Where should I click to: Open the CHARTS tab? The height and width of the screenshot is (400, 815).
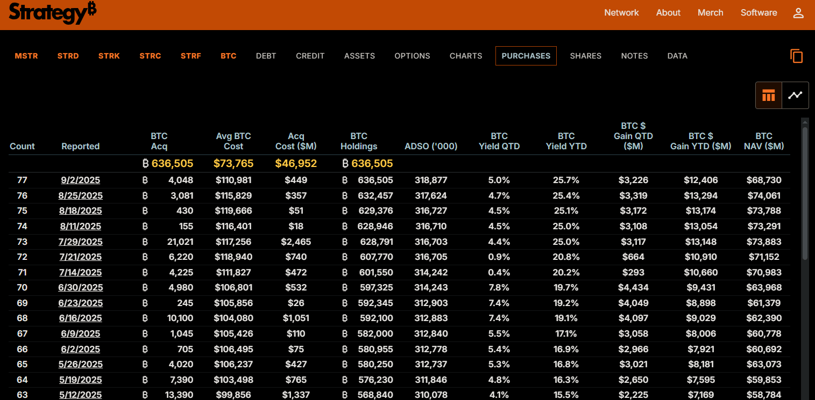466,56
